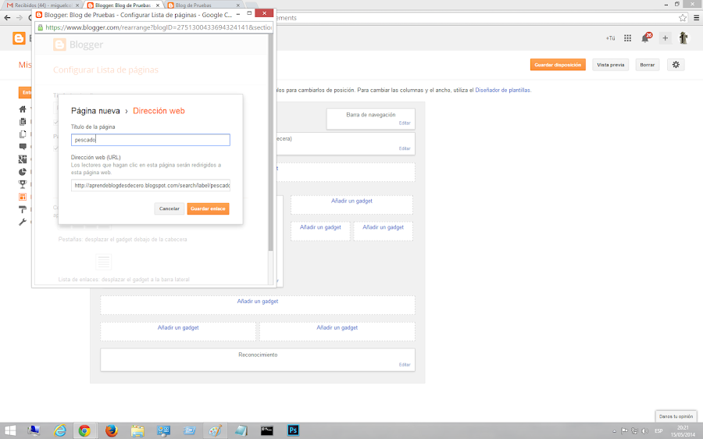Viewport: 703px width, 439px height.
Task: Click the volume icon in system tray
Action: click(645, 431)
